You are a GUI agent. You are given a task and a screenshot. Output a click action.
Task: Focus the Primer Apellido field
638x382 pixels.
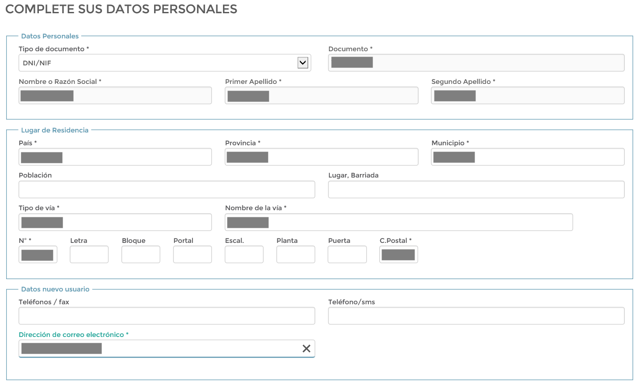coord(321,95)
